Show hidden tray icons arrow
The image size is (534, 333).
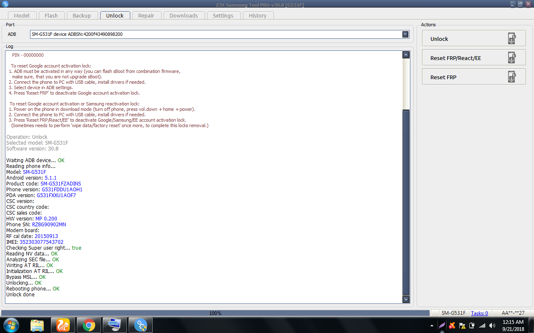tap(432, 325)
